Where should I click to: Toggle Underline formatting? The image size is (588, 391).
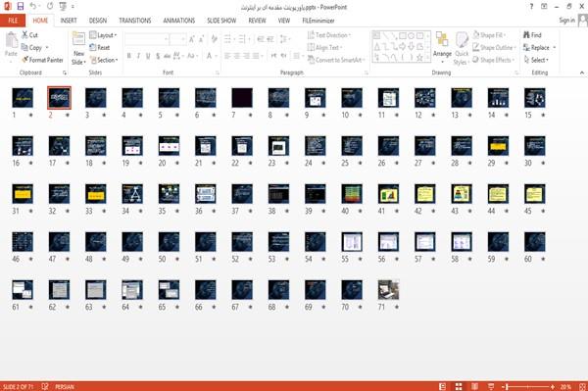(148, 56)
